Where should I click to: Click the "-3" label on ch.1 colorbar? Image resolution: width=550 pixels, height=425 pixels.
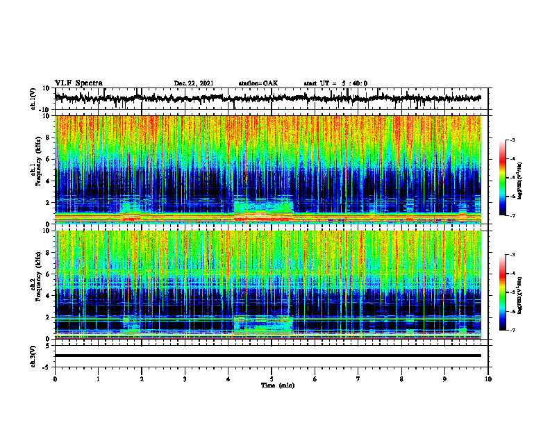coord(512,140)
